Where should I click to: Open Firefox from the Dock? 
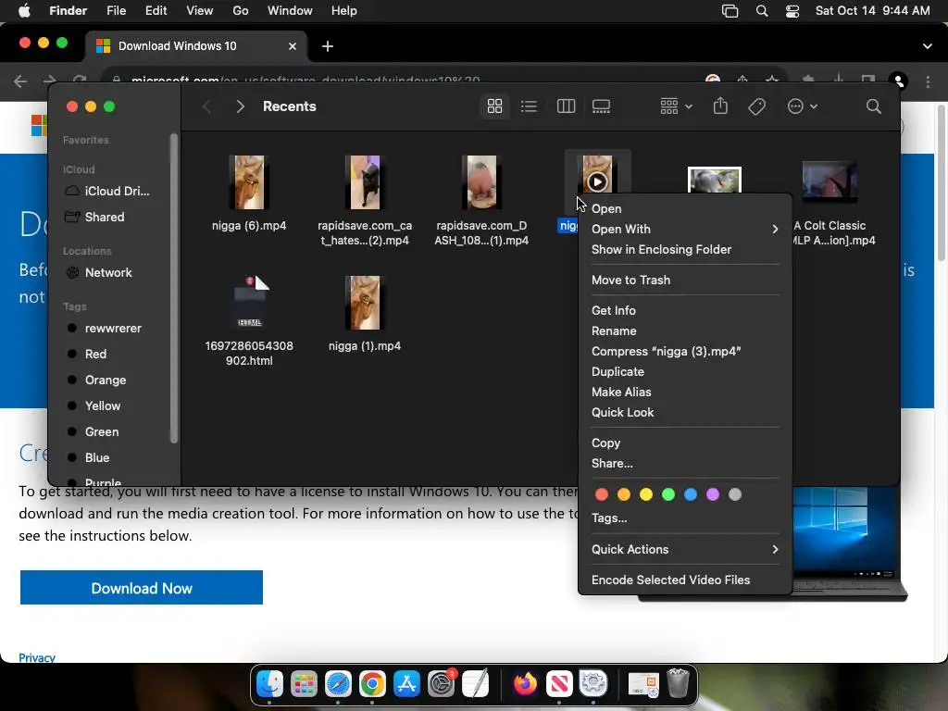(x=526, y=684)
